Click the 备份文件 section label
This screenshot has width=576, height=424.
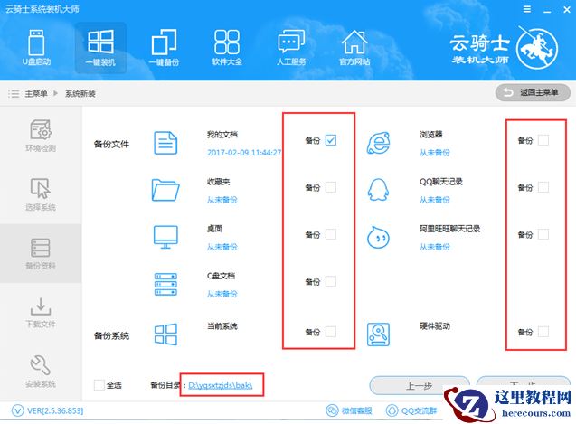112,144
